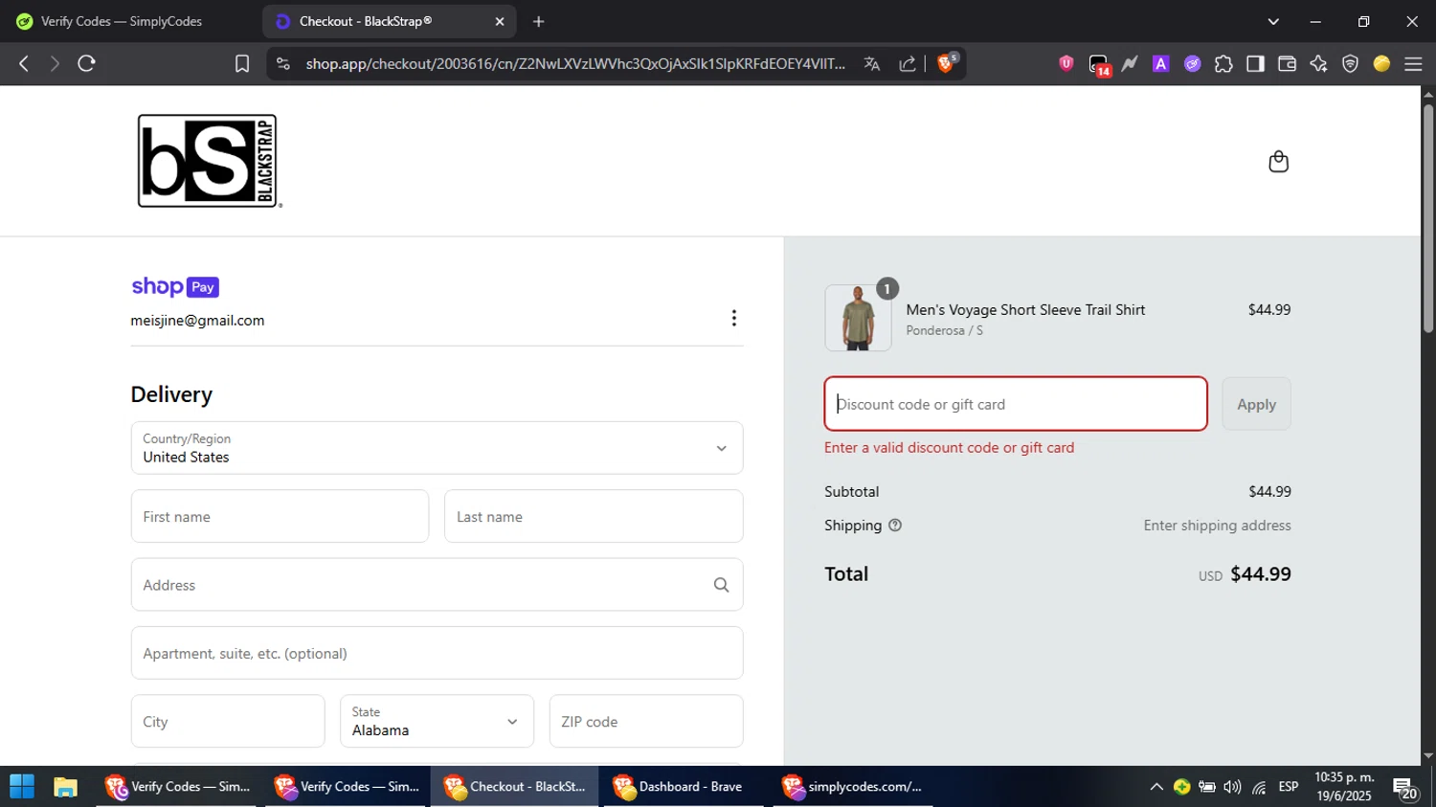
Task: Open Leo AI sparkle icon
Action: click(x=1318, y=63)
